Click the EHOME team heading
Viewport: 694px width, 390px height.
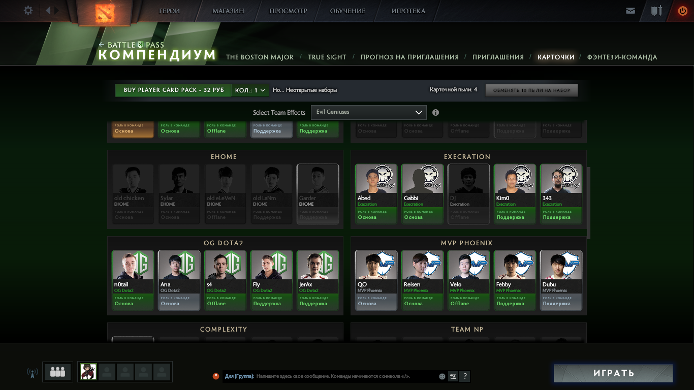pyautogui.click(x=224, y=157)
